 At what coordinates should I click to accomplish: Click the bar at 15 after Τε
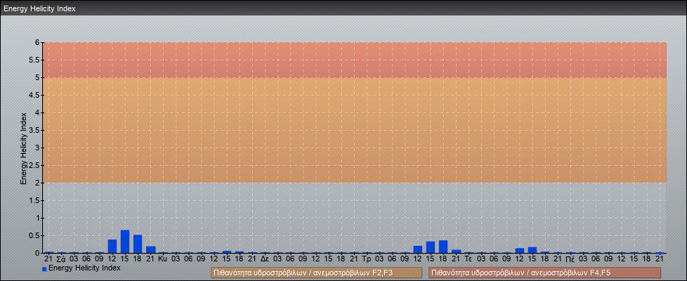click(x=532, y=250)
